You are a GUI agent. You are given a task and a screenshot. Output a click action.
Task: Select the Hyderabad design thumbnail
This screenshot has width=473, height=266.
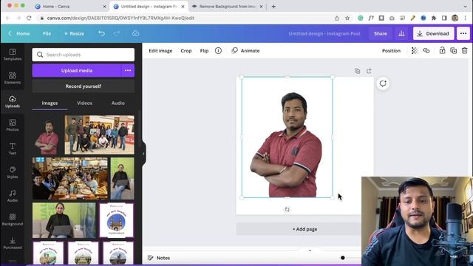[x=117, y=220]
